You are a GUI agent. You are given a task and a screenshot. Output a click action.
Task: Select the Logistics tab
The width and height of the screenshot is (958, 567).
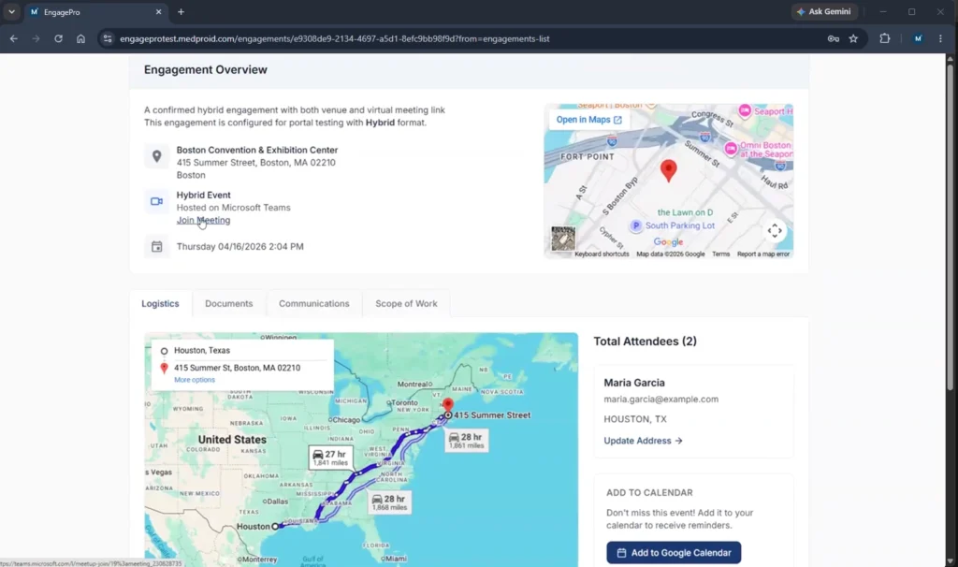coord(160,304)
